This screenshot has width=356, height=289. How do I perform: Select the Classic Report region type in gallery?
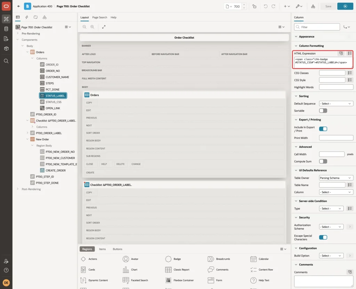177,270
